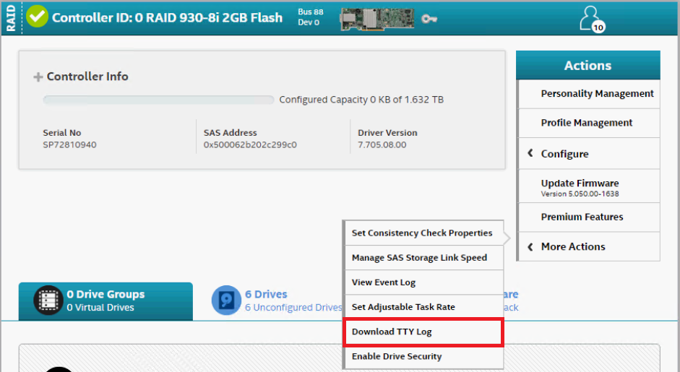Image resolution: width=680 pixels, height=372 pixels.
Task: Click the blue Drives disk icon
Action: [x=226, y=300]
